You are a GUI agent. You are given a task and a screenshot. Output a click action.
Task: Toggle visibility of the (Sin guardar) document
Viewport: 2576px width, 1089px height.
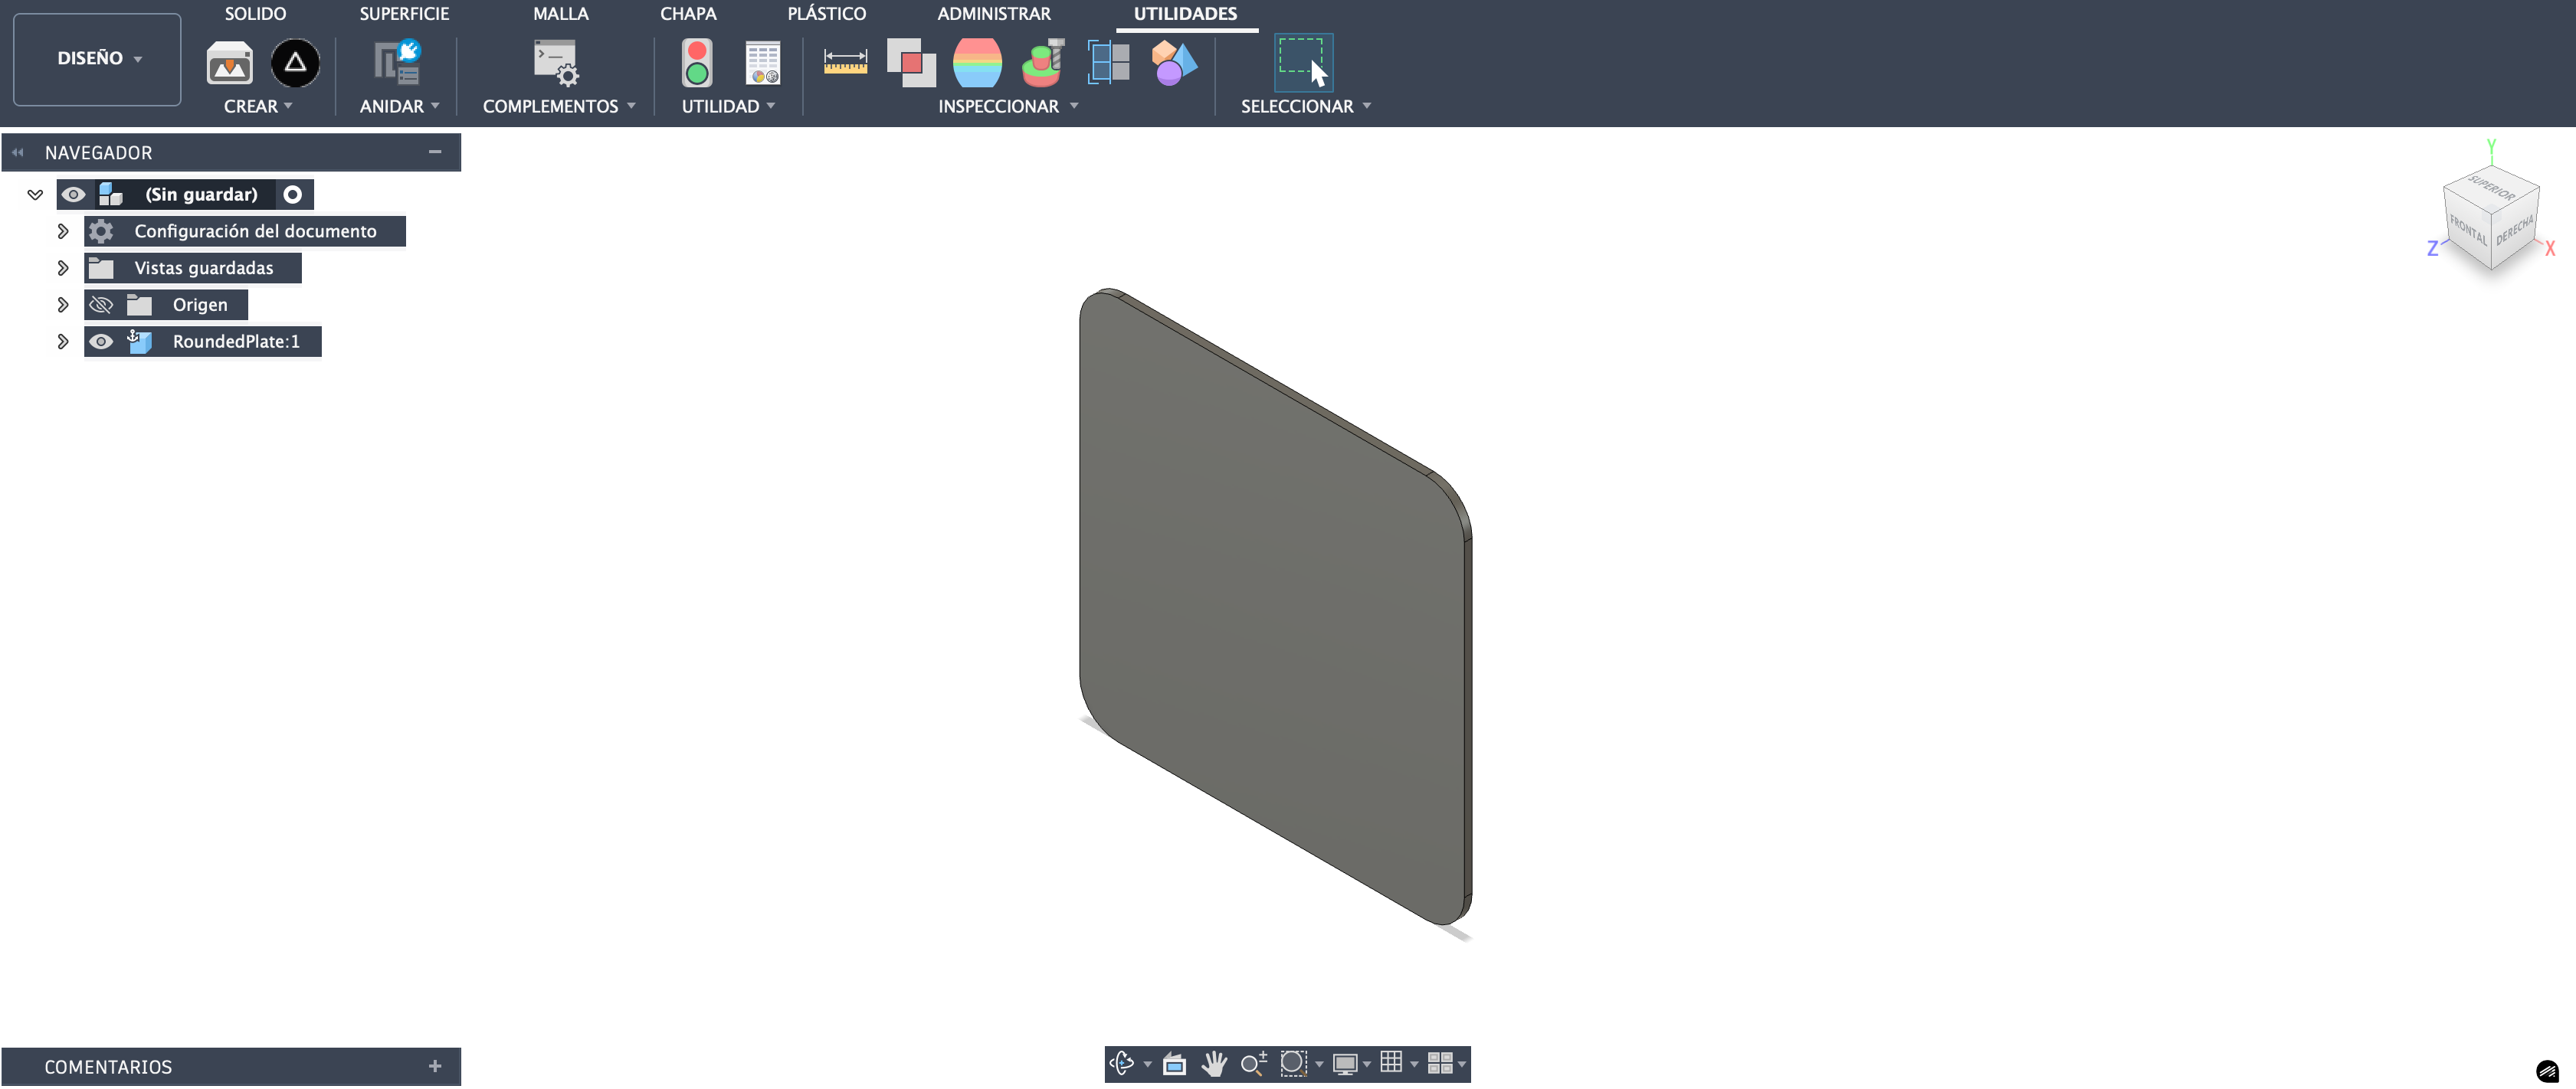click(x=73, y=194)
